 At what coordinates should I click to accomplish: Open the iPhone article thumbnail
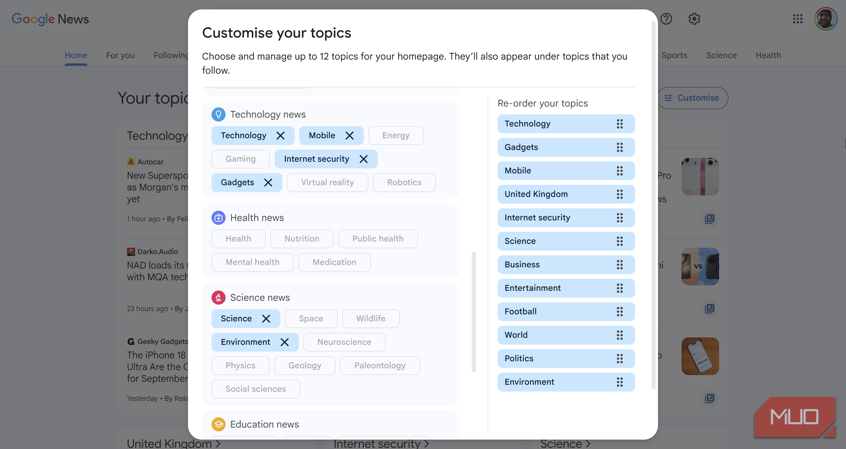(700, 357)
